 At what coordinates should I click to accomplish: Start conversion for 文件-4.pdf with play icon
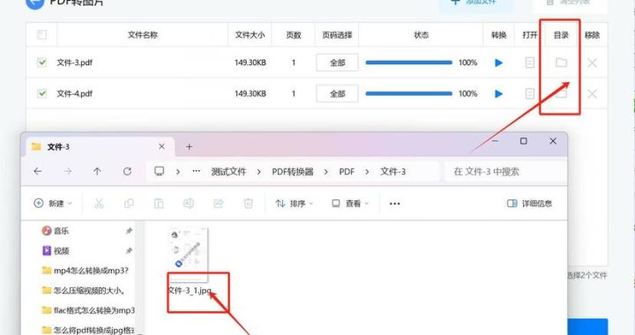(x=499, y=93)
